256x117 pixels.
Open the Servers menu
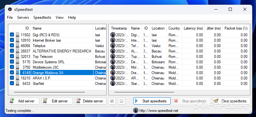[x=23, y=17]
